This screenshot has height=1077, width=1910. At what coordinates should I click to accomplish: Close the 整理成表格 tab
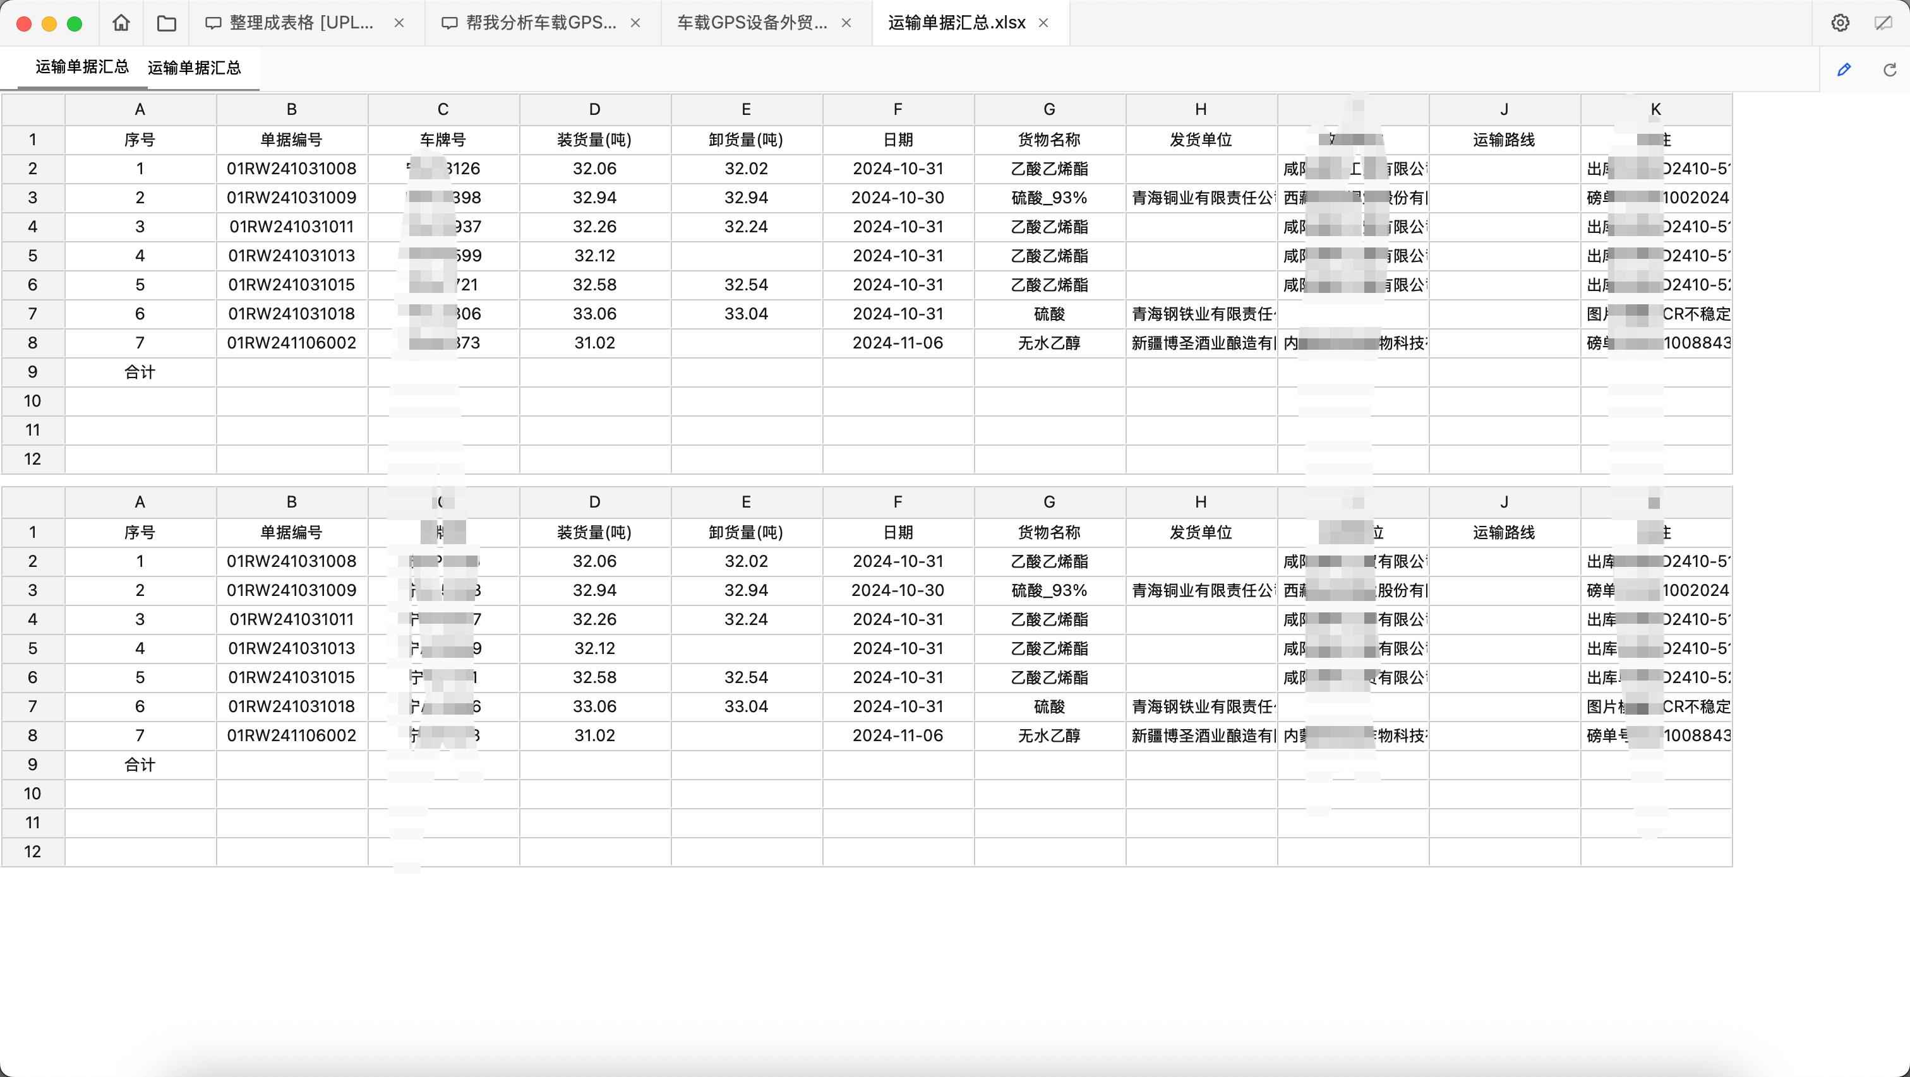click(399, 23)
